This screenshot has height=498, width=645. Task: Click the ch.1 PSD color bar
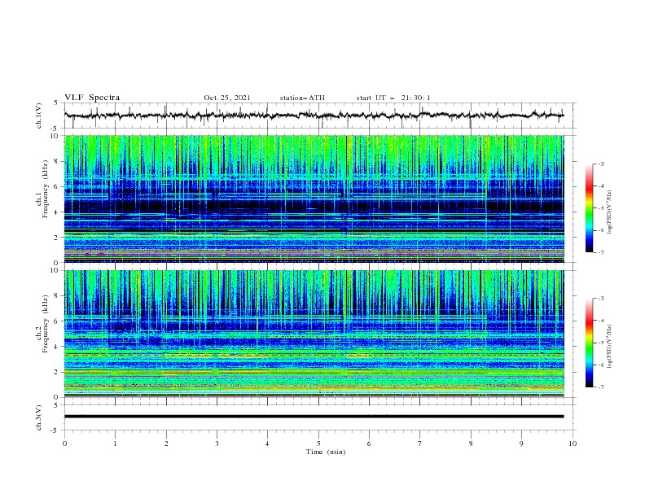(x=590, y=208)
